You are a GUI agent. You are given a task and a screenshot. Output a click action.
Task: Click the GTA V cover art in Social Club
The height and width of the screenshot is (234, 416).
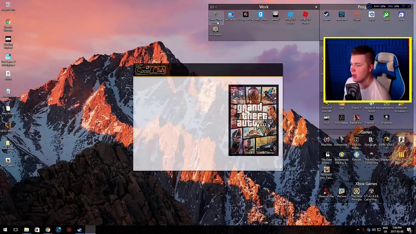253,120
